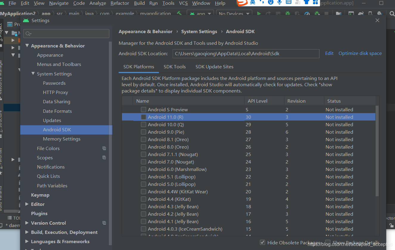Click the Stop square icon in toolbar
This screenshot has width=395, height=250.
coord(327,14)
